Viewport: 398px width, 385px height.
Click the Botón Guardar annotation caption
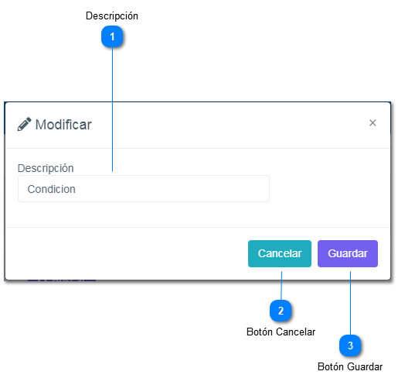pyautogui.click(x=350, y=366)
